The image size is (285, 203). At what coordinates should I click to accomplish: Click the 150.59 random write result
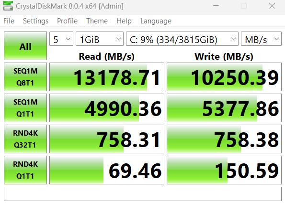(x=224, y=170)
